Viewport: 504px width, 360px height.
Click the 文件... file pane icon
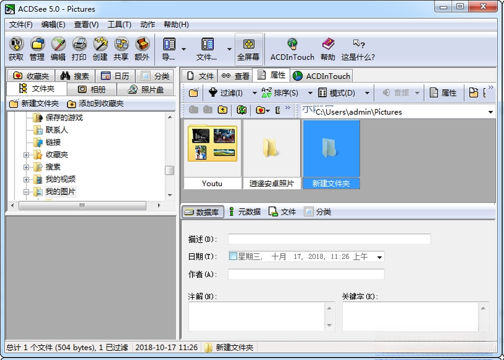(x=206, y=49)
